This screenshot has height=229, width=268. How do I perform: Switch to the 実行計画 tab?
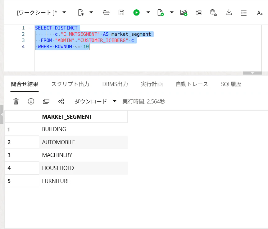pos(152,84)
